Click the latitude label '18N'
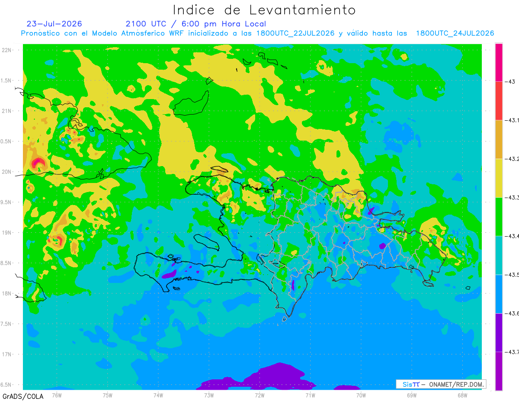This screenshot has width=519, height=401. click(7, 293)
